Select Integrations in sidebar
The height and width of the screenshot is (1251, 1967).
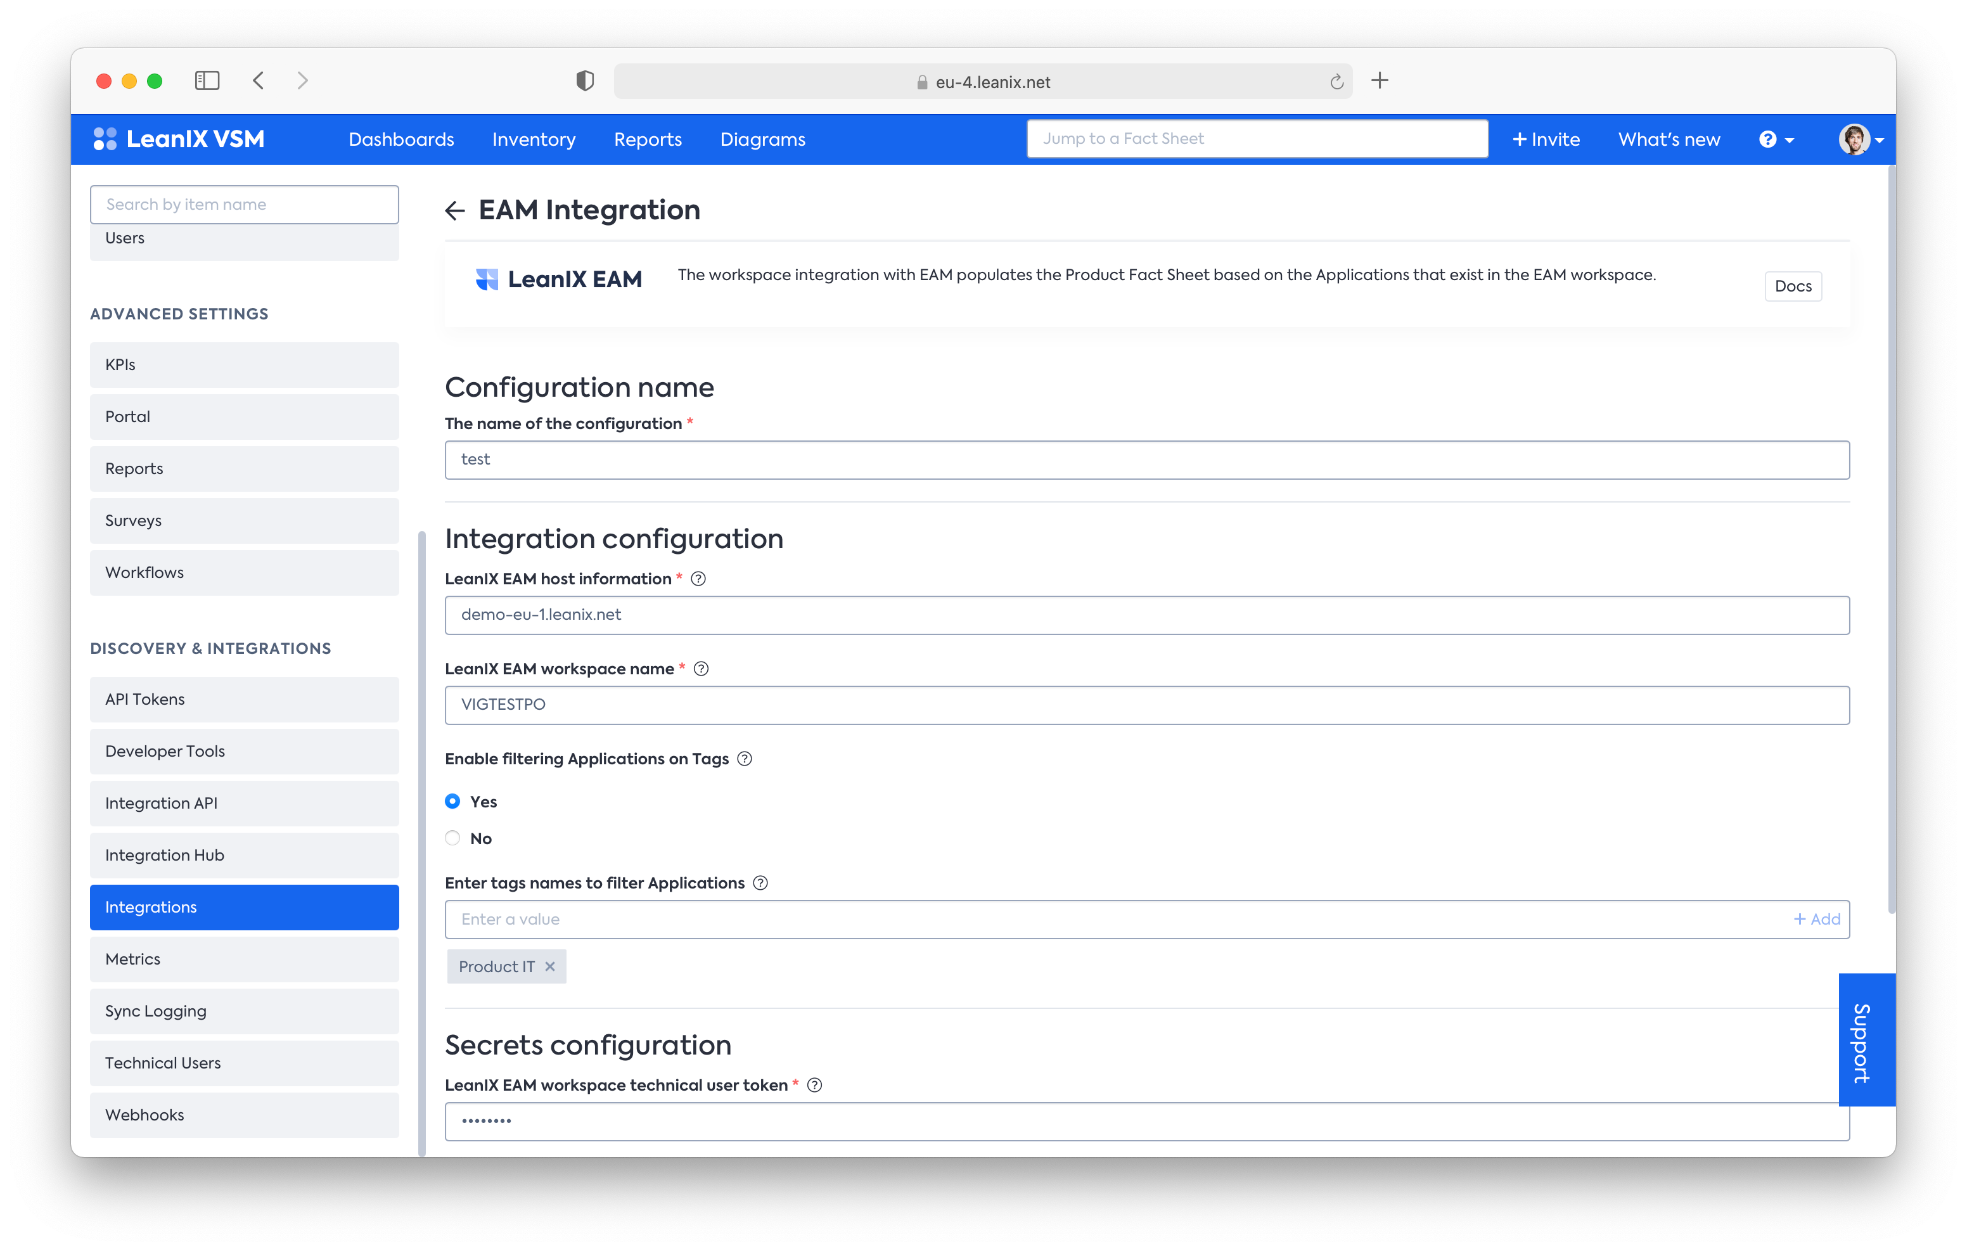point(244,907)
